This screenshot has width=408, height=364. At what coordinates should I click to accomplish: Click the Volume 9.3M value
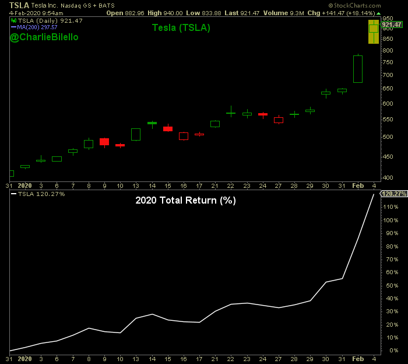283,13
